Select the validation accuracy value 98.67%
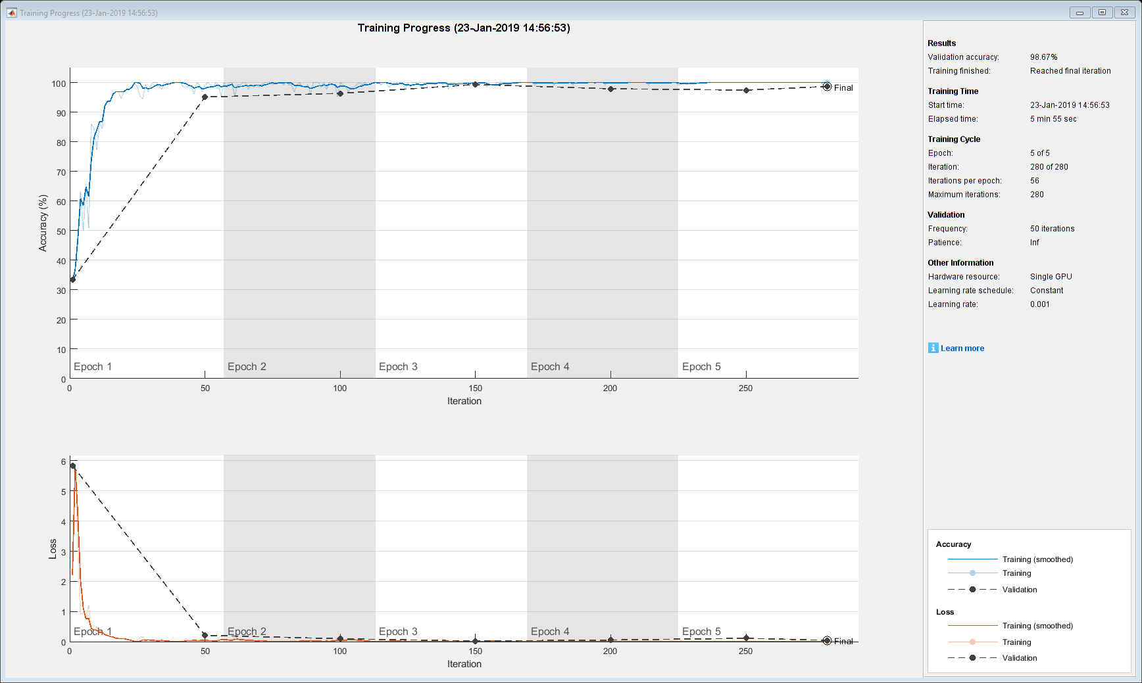Viewport: 1142px width, 683px height. (1044, 57)
